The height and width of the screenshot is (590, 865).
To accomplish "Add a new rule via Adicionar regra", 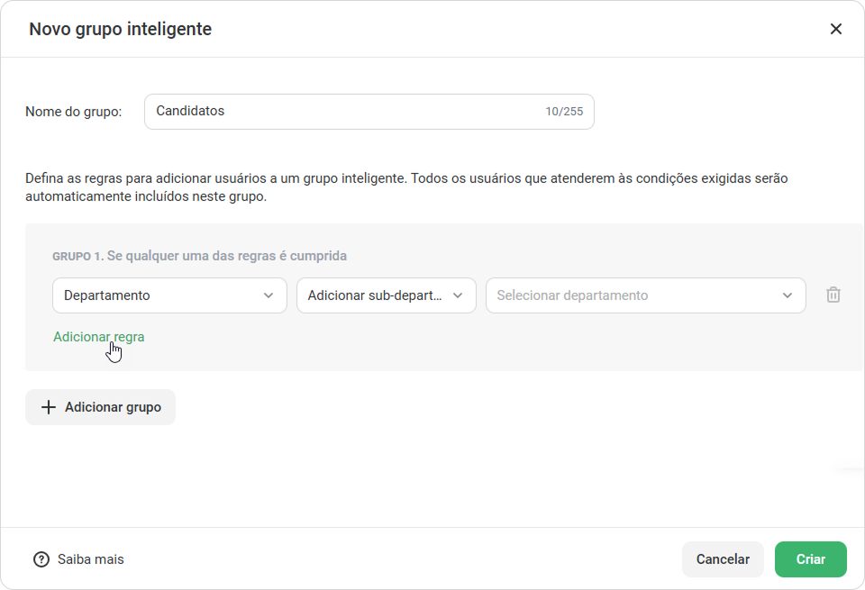I will pos(99,337).
